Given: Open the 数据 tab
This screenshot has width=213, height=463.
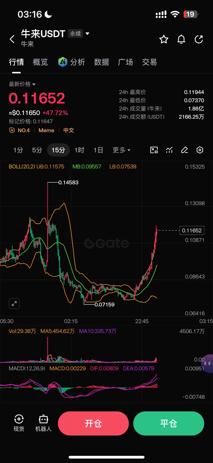Looking at the screenshot, I should click(102, 62).
